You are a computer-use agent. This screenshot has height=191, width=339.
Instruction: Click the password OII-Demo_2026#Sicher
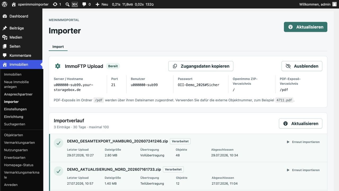[199, 85]
